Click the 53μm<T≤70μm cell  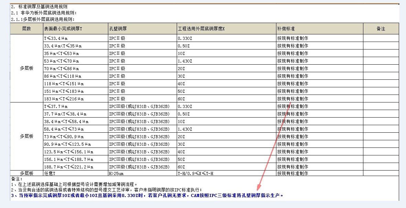tap(76, 61)
